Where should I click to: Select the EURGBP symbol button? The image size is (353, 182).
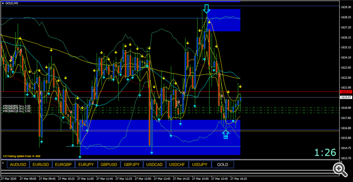[x=64, y=165]
